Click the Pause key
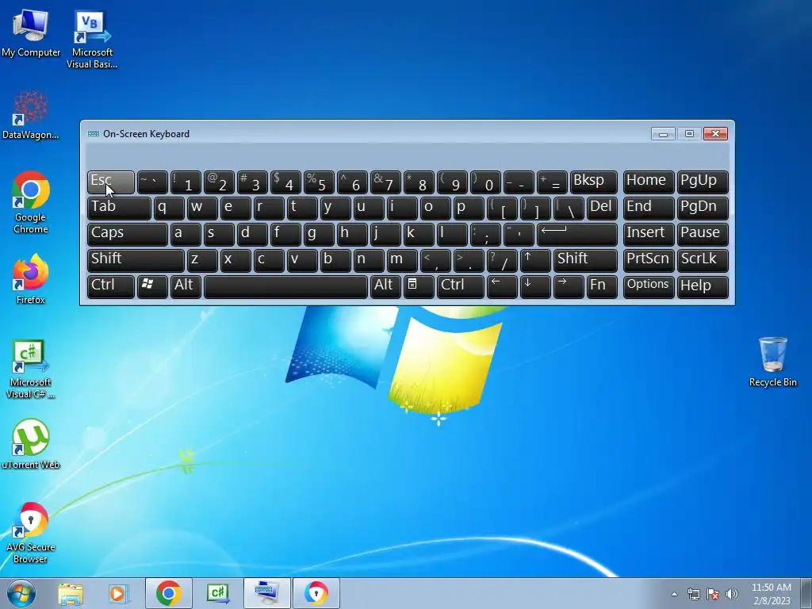The width and height of the screenshot is (812, 609). [x=703, y=234]
